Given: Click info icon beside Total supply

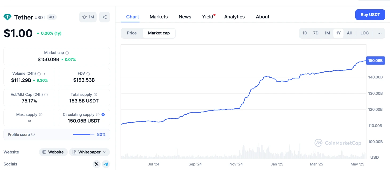Looking at the screenshot, I should click(95, 94).
